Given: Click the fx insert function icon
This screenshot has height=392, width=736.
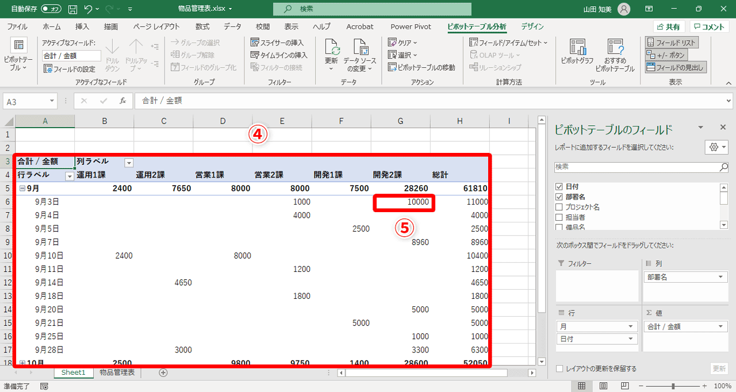Looking at the screenshot, I should pyautogui.click(x=122, y=101).
